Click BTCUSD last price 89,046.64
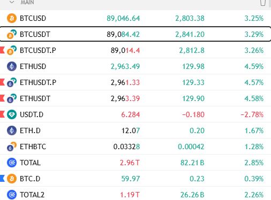 (x=123, y=18)
